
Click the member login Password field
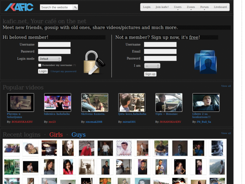tap(54, 52)
